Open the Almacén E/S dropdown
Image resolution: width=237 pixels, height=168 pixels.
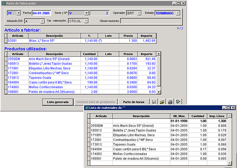[42, 21]
